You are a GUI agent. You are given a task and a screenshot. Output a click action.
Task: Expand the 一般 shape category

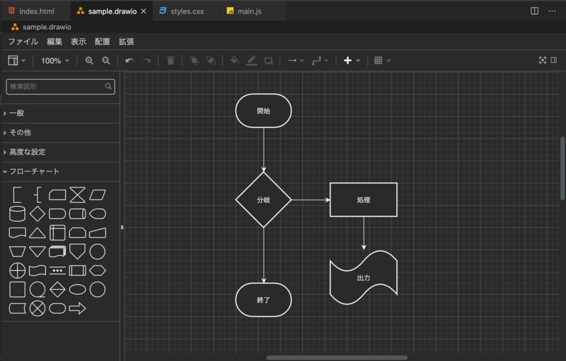point(61,113)
